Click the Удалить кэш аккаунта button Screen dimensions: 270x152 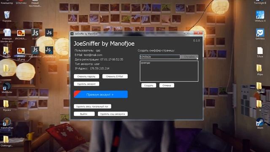pos(113,114)
